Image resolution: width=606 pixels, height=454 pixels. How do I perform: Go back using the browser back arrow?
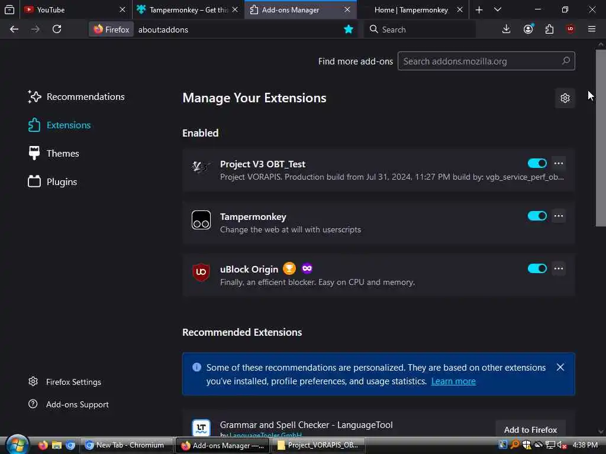tap(14, 30)
